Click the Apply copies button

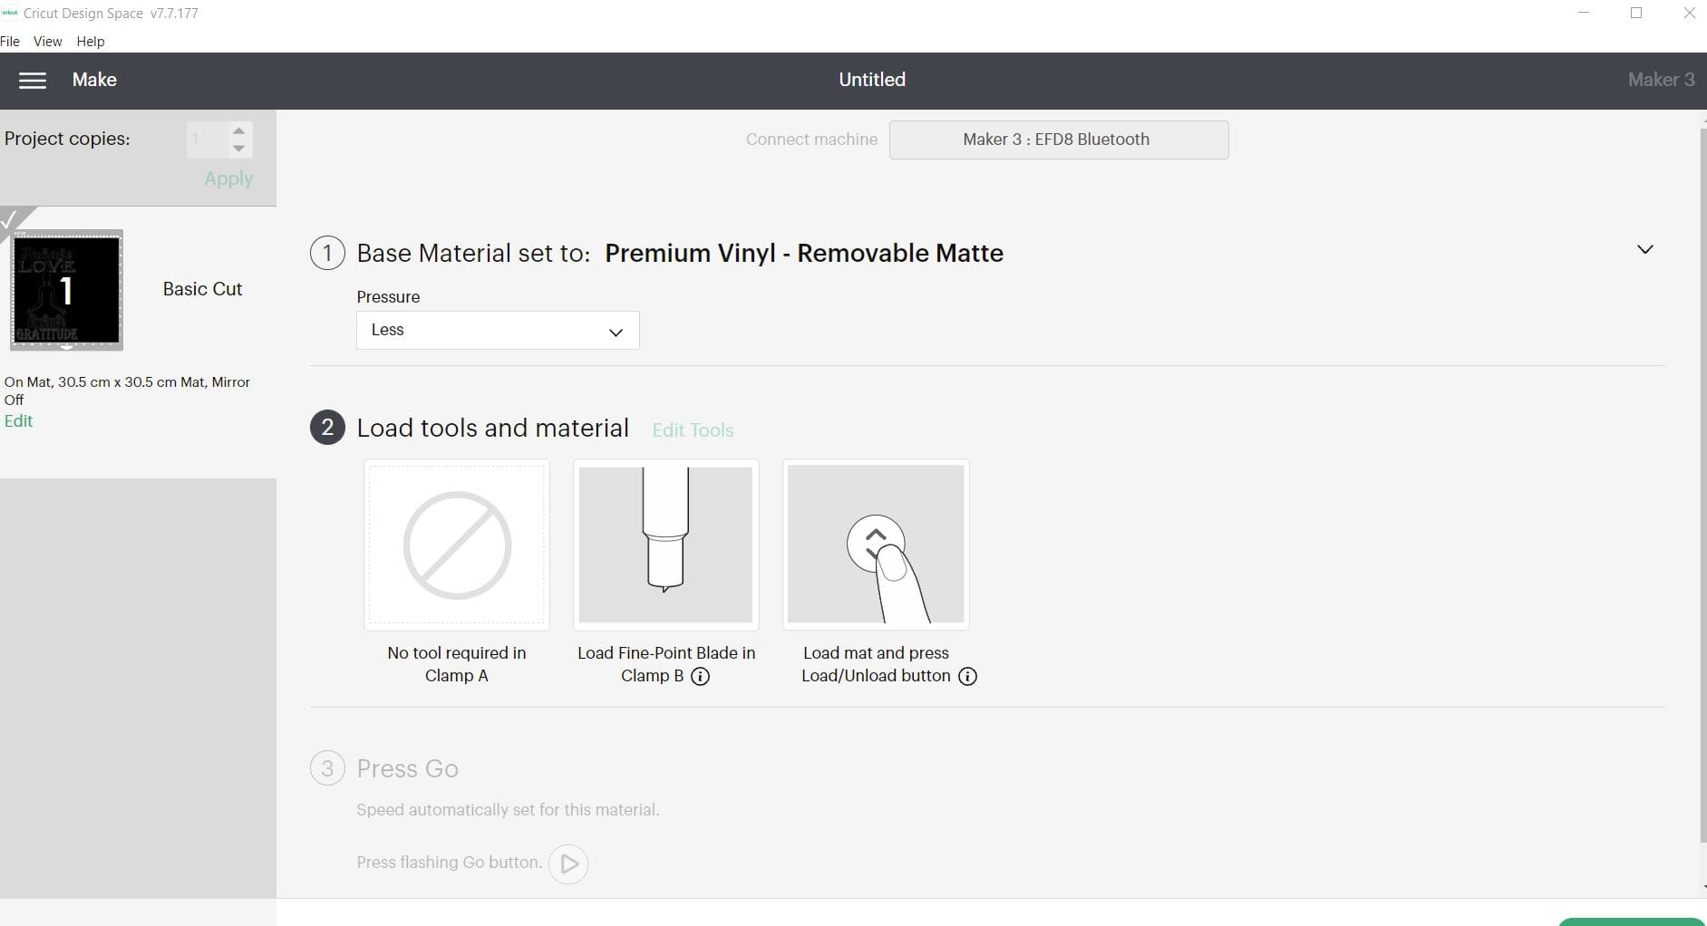pyautogui.click(x=228, y=178)
